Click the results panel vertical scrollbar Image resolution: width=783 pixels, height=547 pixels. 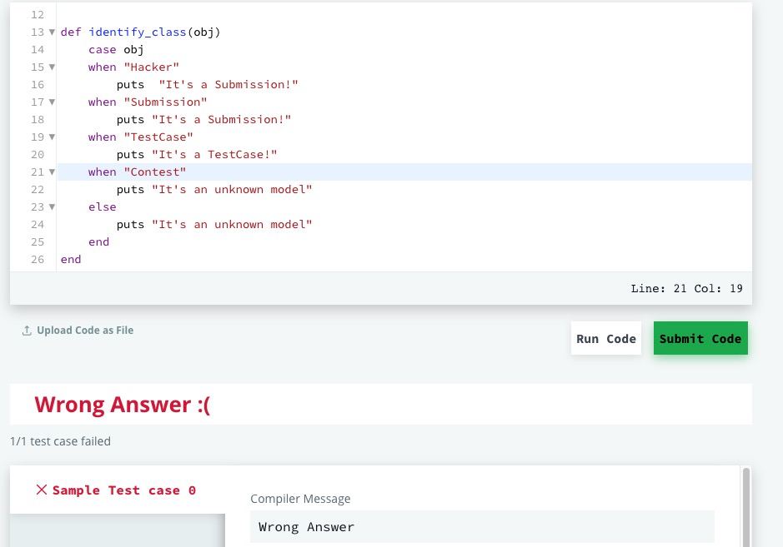point(746,506)
